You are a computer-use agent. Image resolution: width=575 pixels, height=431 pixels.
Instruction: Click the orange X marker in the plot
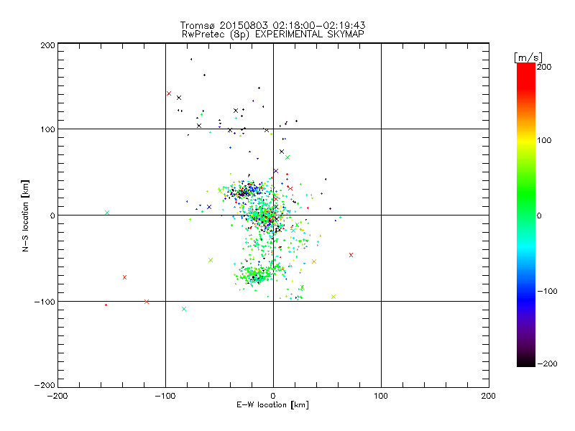[314, 261]
